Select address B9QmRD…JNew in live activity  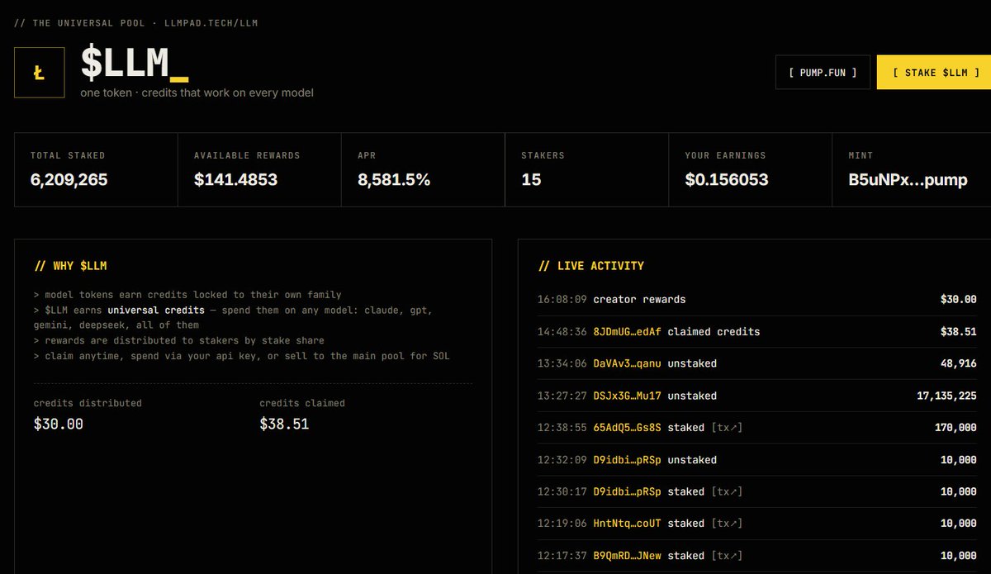pyautogui.click(x=627, y=556)
